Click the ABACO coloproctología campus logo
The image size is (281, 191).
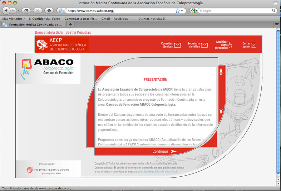click(x=48, y=69)
